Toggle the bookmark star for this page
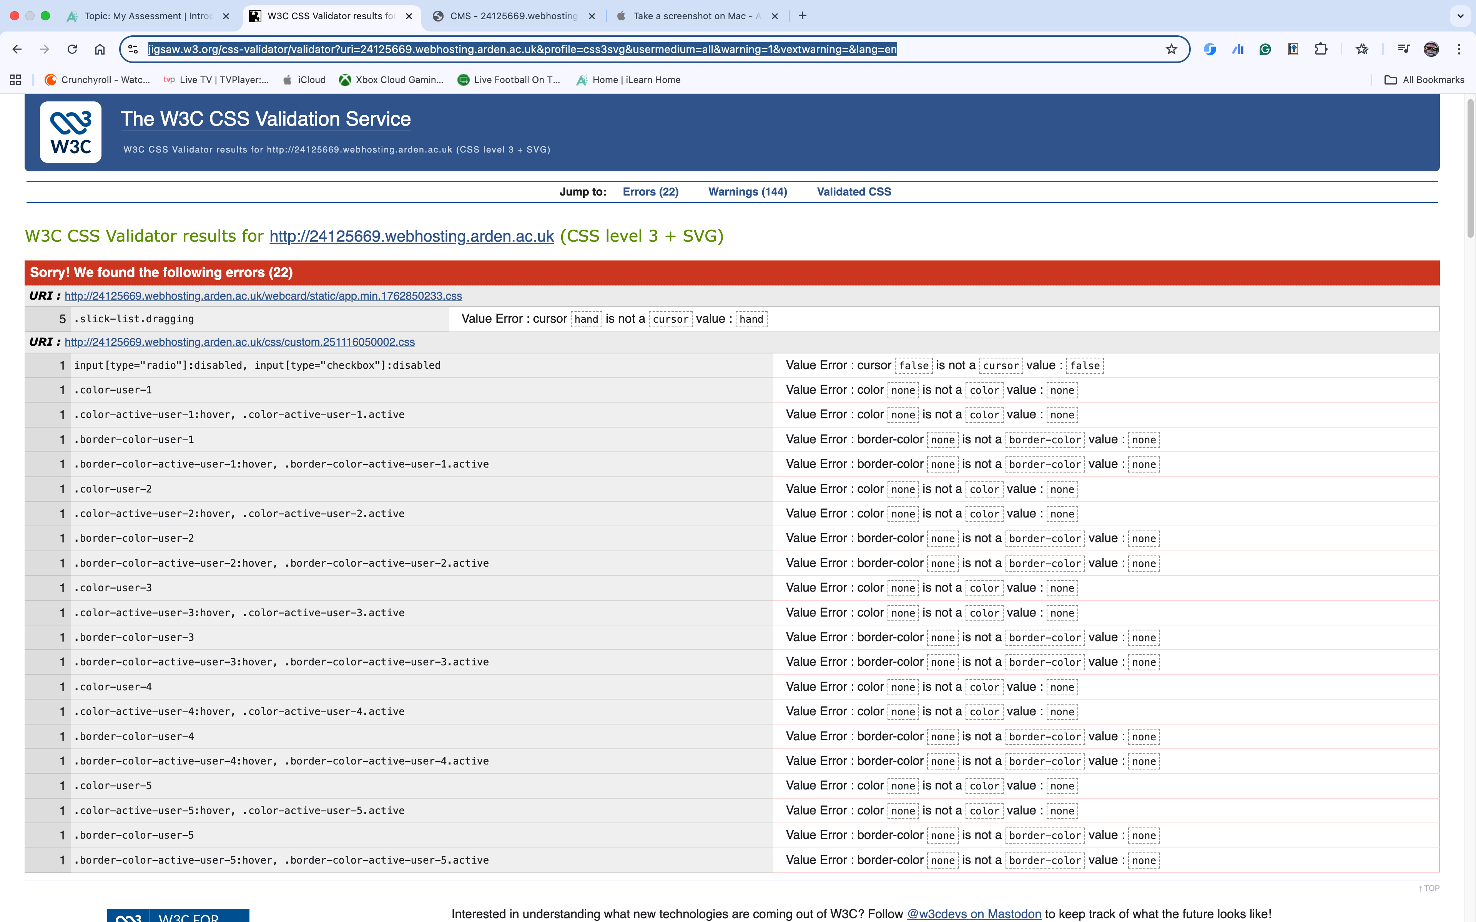This screenshot has width=1476, height=922. (x=1172, y=49)
